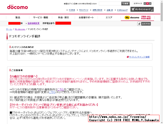Click the 【25歳以下のお客様へ】 heading text
163x124 pixels.
(23, 76)
